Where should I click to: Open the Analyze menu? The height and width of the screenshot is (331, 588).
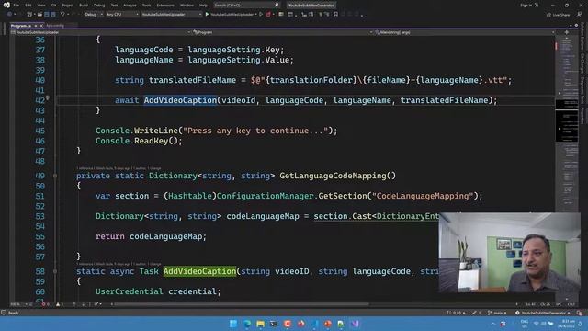tap(130, 6)
